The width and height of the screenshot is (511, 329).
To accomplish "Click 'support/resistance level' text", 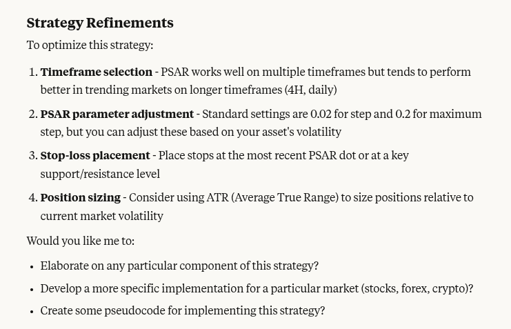I will click(x=100, y=174).
